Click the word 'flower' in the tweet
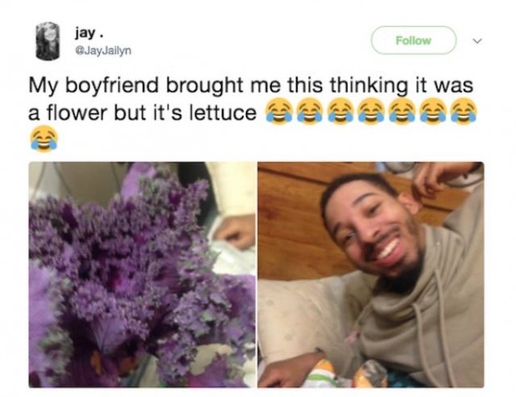516x397 pixels. (x=76, y=112)
